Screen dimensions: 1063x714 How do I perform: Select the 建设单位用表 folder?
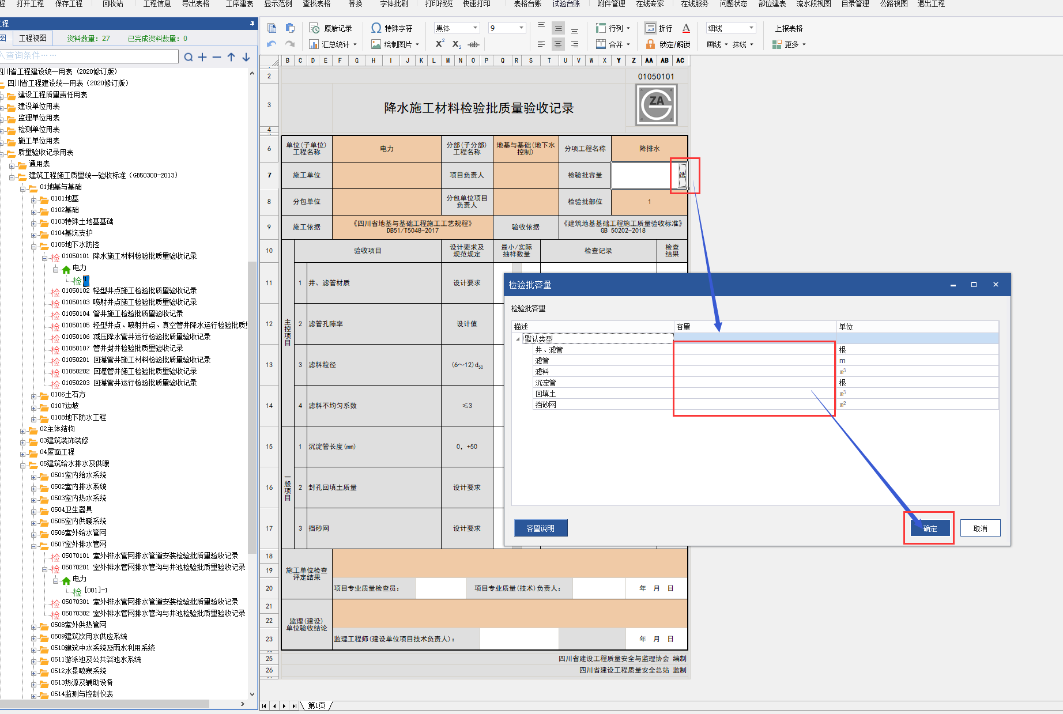click(x=39, y=106)
